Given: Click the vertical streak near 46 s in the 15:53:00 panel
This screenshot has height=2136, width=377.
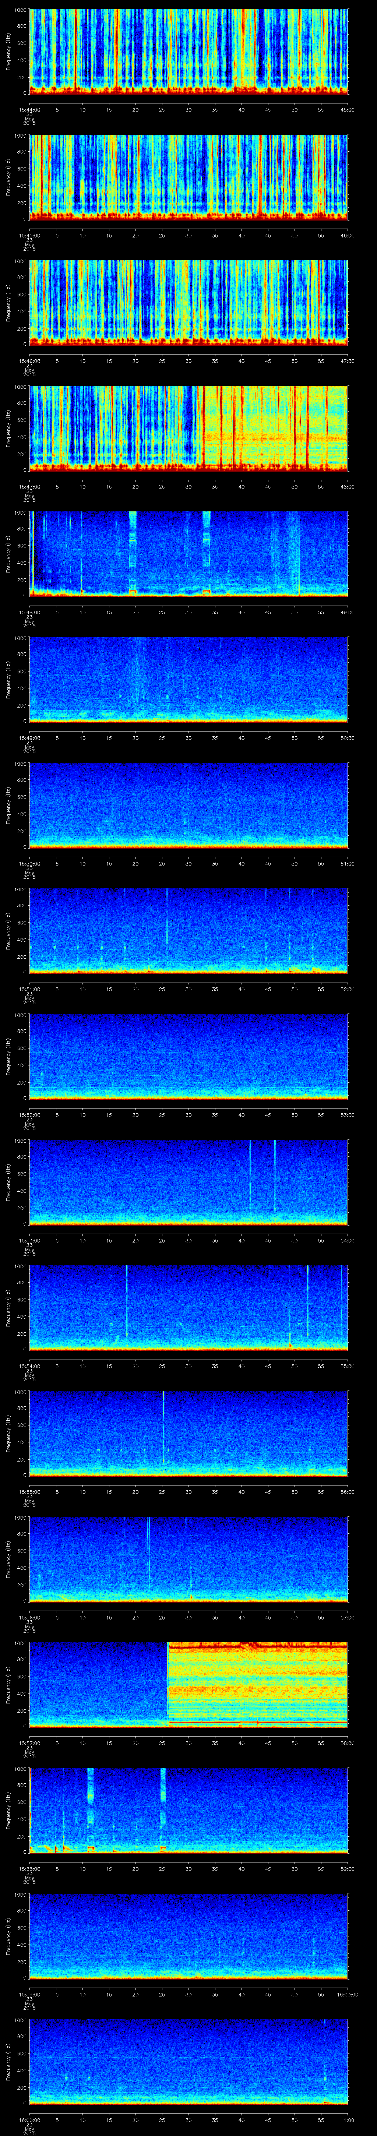Looking at the screenshot, I should point(275,1176).
